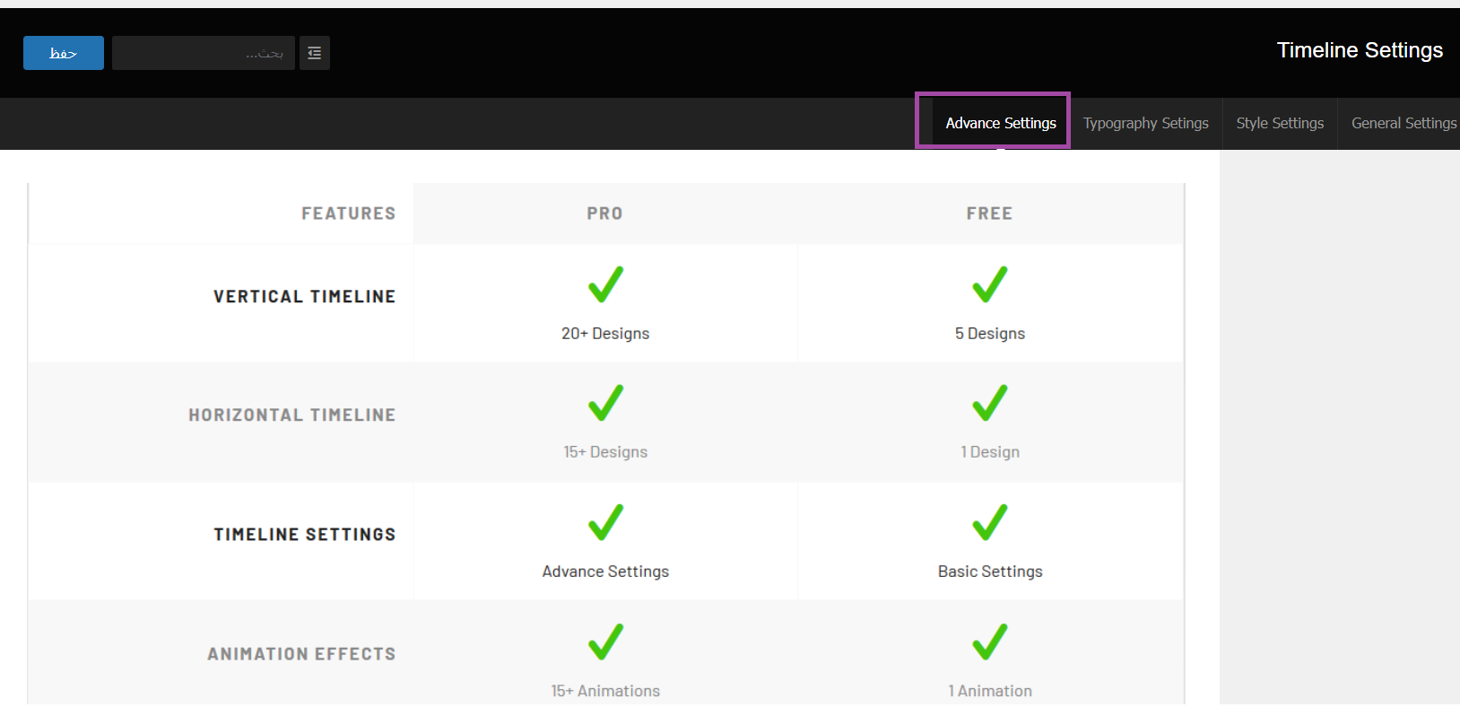Click the Pro checkmark for Timeline Settings
Screen dimensions: 1460x707
click(x=605, y=522)
